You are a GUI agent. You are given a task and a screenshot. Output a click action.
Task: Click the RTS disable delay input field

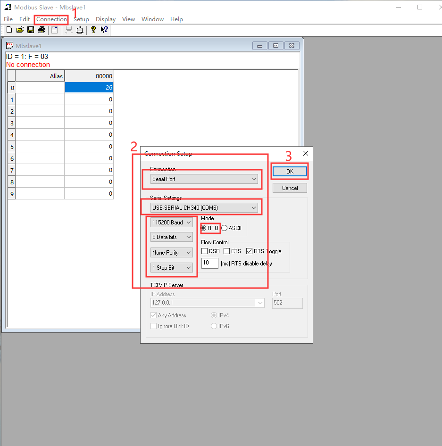209,264
